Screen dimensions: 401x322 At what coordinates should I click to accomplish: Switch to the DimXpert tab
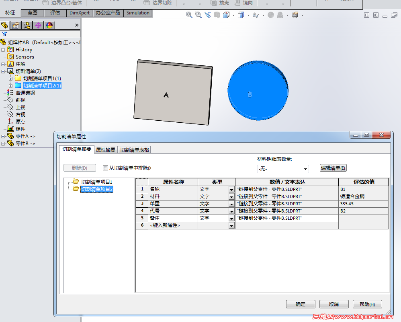pos(80,13)
